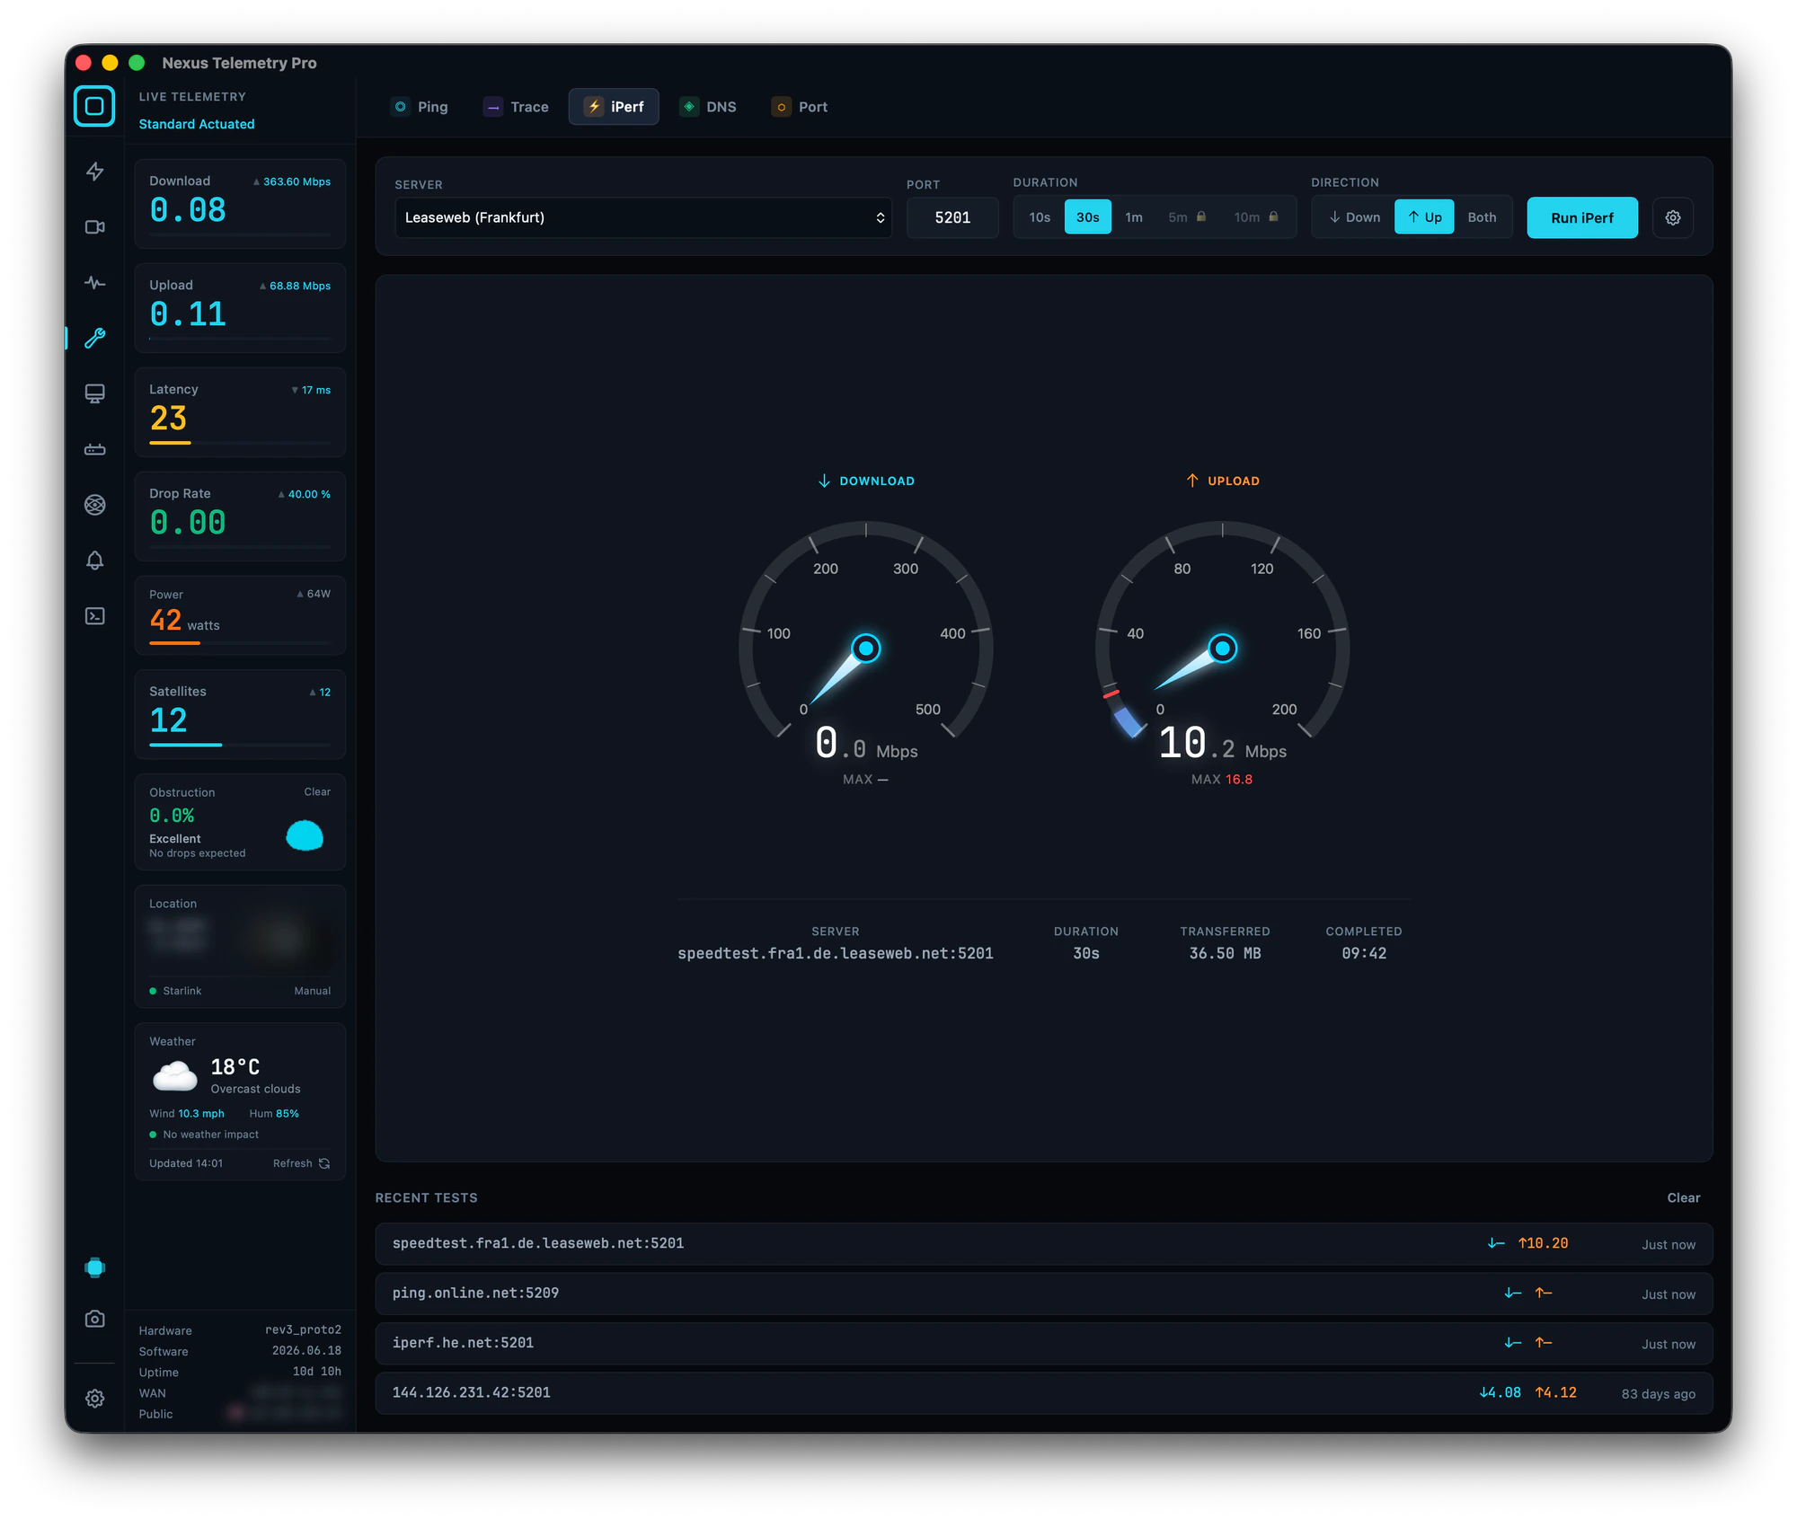Click the download arrow above the left gauge
The image size is (1797, 1519).
click(x=824, y=481)
